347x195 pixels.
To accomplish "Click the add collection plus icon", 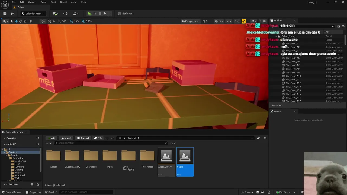I will 32,184.
